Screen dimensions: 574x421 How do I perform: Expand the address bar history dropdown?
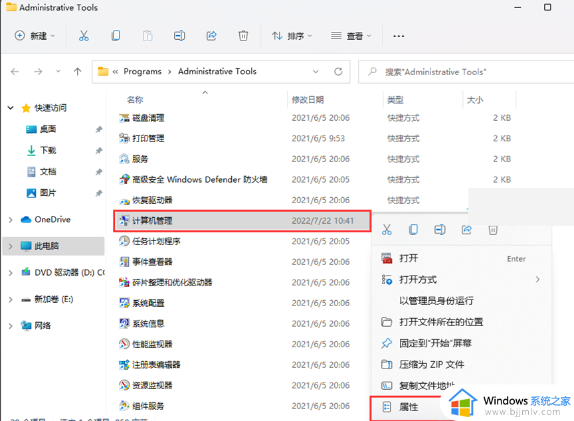point(316,72)
